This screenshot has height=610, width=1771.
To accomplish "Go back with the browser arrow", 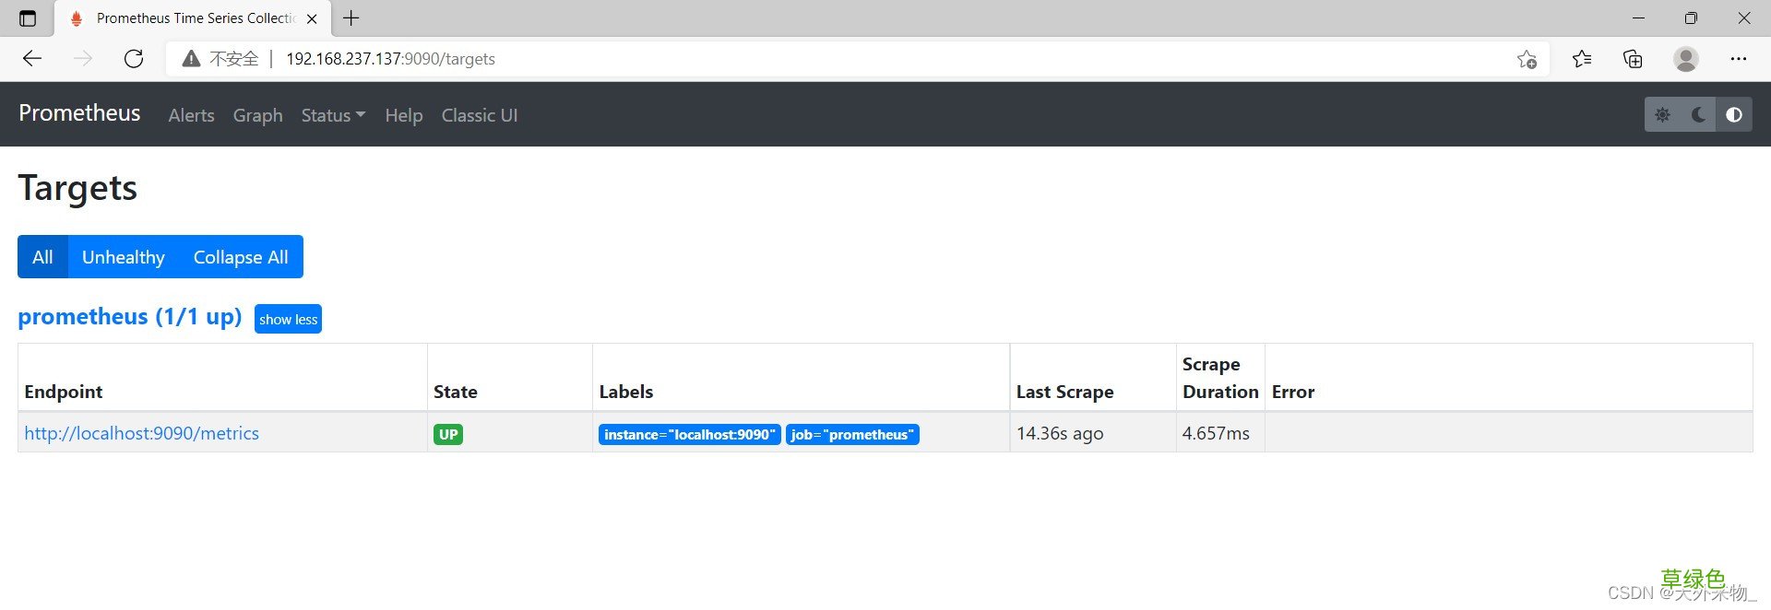I will [32, 59].
